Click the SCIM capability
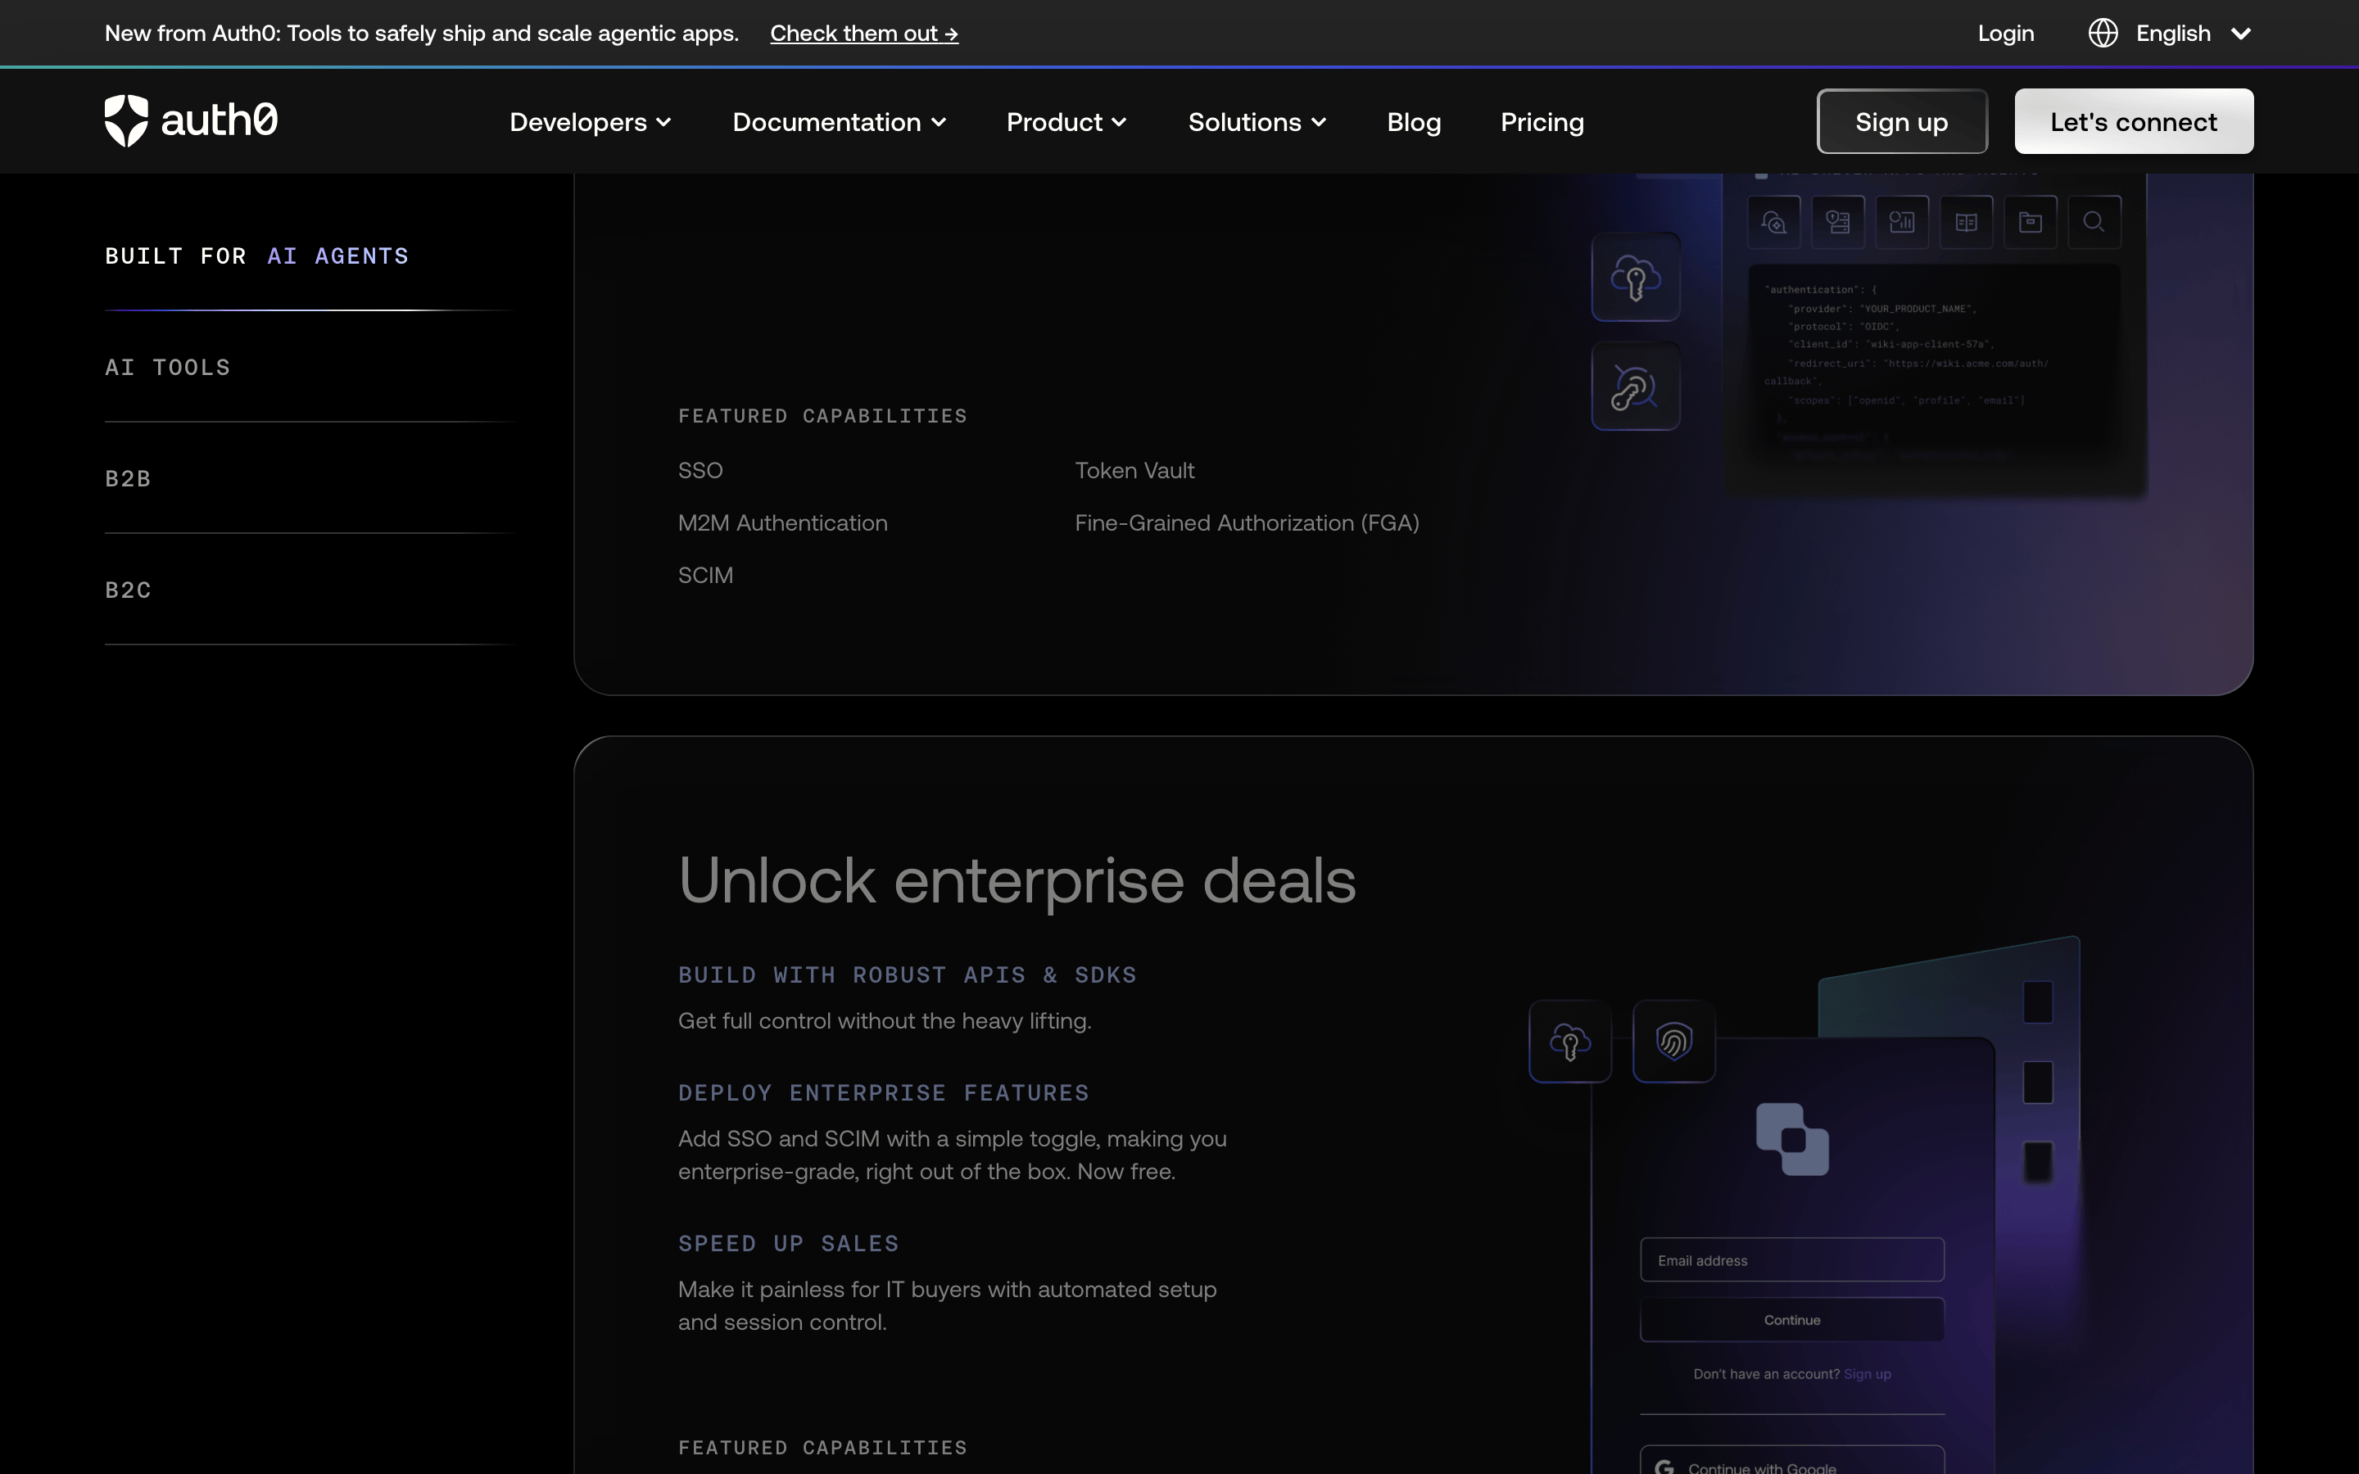The height and width of the screenshot is (1474, 2359). 706,575
